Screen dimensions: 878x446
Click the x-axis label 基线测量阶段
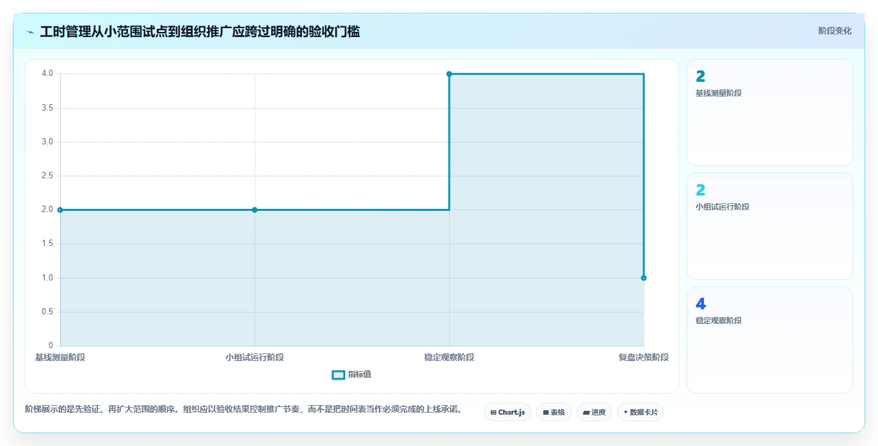60,357
